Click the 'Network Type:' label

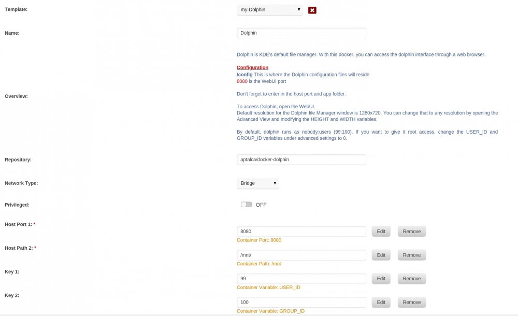pos(21,183)
